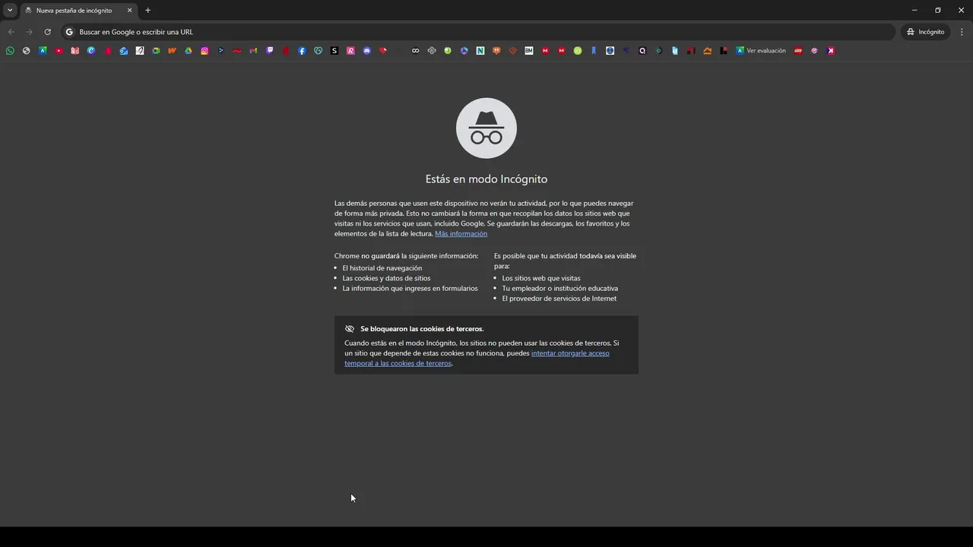Open the Ver evaluación bookmark
The image size is (973, 547).
tap(760, 51)
